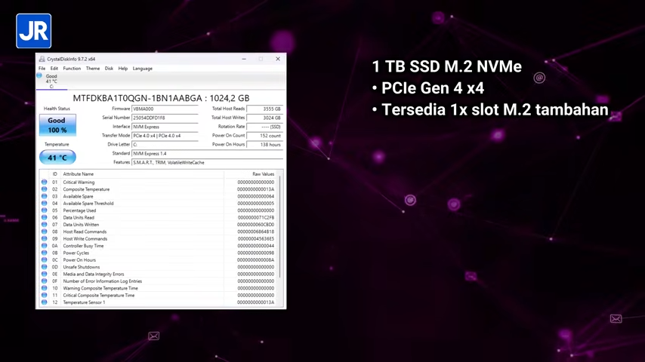The width and height of the screenshot is (645, 362).
Task: Select the Host Read Commands attribute name
Action: pos(85,232)
